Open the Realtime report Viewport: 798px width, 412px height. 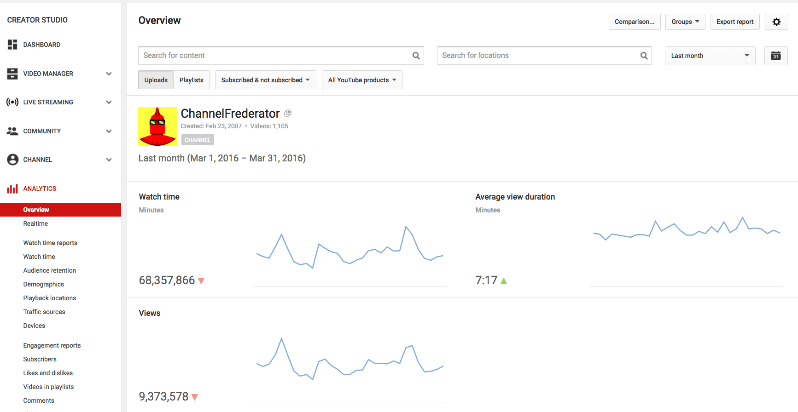point(35,223)
